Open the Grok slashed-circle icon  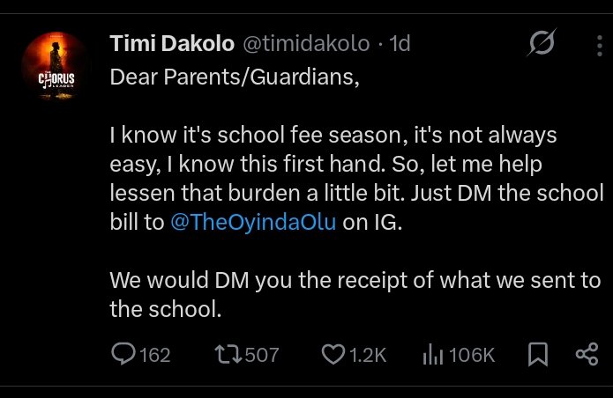(x=542, y=44)
